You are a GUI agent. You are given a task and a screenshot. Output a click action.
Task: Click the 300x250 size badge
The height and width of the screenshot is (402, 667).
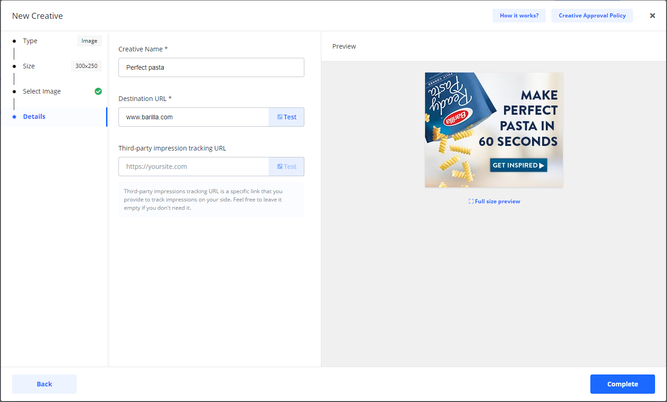(x=86, y=66)
